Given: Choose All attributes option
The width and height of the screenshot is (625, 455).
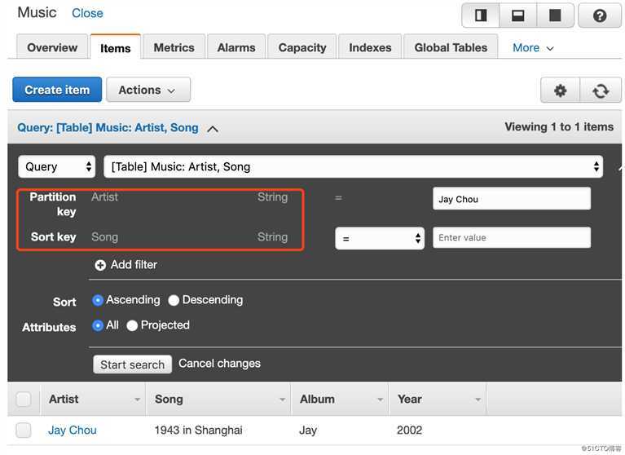Looking at the screenshot, I should point(97,326).
